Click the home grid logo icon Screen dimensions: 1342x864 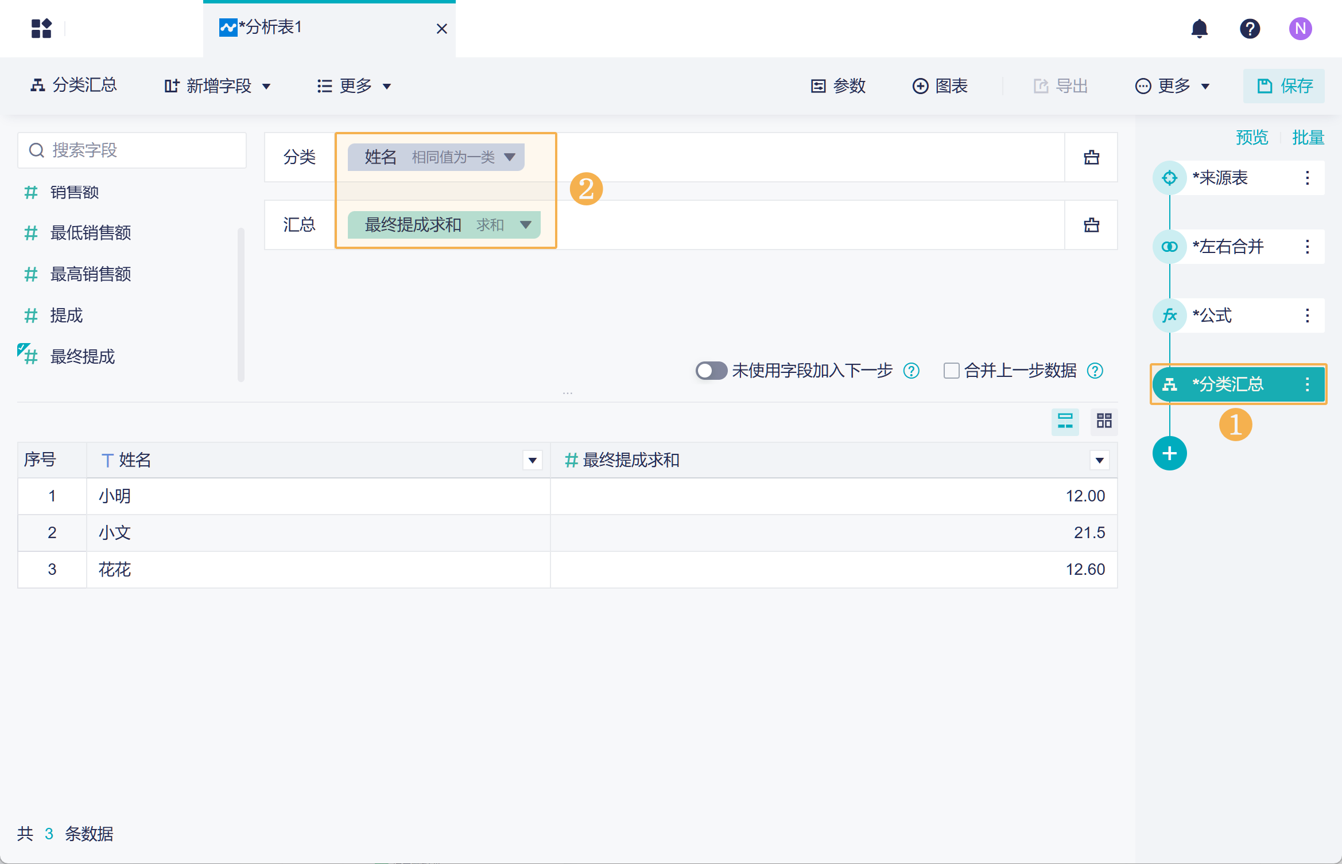(x=41, y=29)
